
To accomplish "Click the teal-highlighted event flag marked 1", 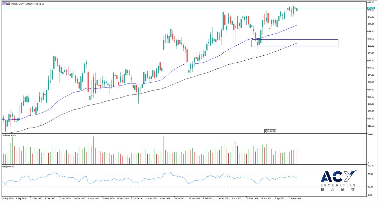I will pyautogui.click(x=269, y=131).
